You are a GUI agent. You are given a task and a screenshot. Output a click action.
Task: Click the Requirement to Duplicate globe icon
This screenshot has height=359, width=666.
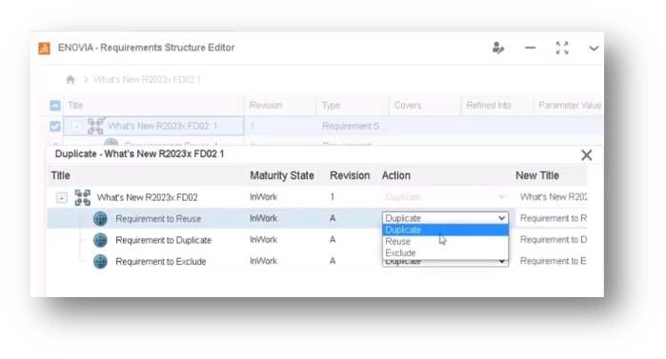100,240
